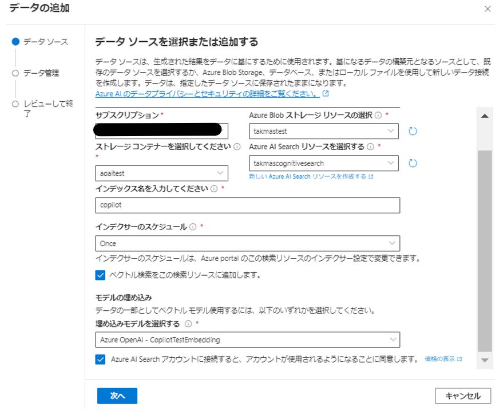Close the データの追加 dialog with X
Screen dimensions: 495x412
coord(488,9)
